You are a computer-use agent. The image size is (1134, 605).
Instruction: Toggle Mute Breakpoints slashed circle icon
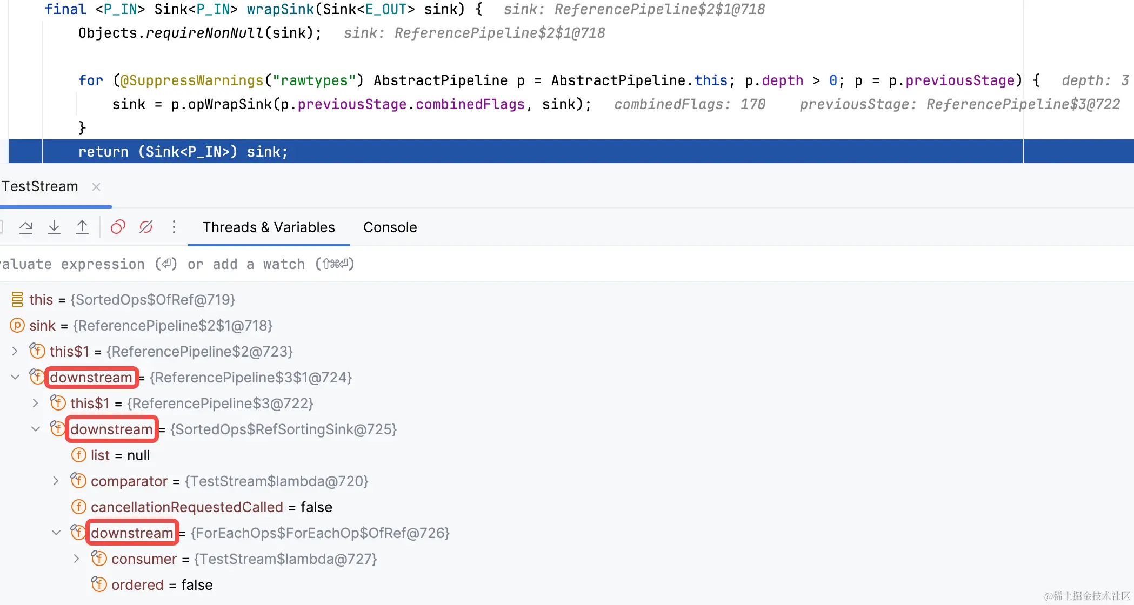[146, 227]
